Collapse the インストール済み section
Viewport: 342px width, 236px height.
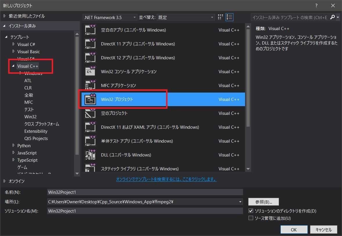point(4,26)
